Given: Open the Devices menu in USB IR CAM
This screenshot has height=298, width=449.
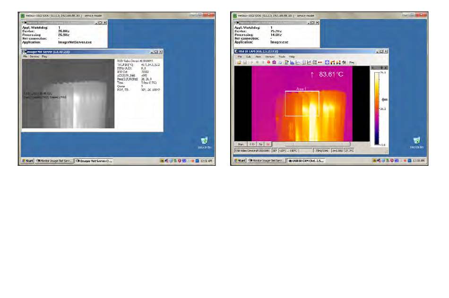Looking at the screenshot, I should pos(270,57).
